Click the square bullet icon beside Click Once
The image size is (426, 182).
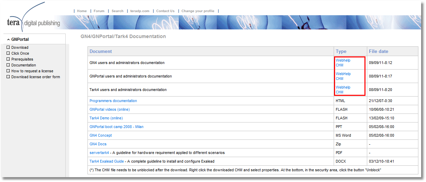(8, 53)
